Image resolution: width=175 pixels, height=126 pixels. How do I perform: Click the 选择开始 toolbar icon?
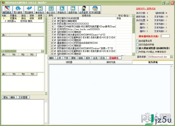[73, 10]
